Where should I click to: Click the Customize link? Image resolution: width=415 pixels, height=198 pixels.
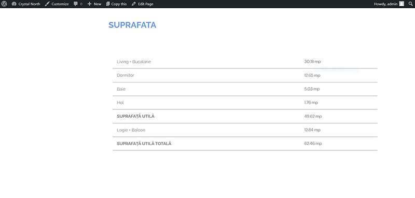tap(57, 4)
